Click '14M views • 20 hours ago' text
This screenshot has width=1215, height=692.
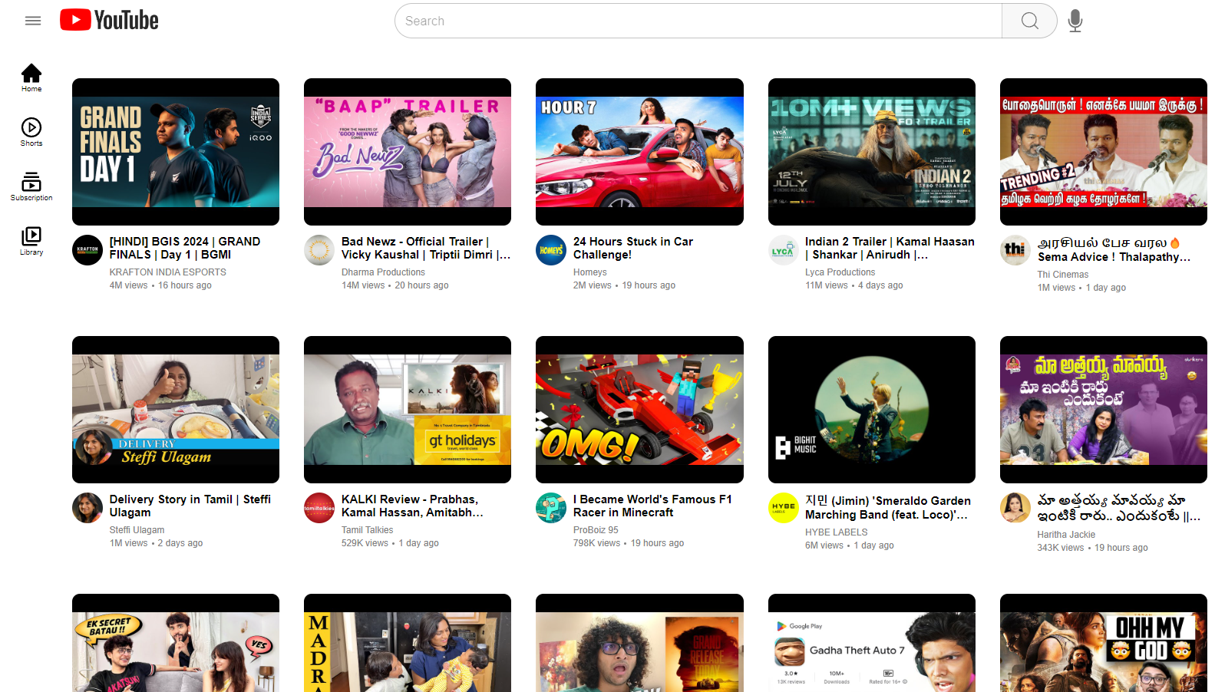395,285
